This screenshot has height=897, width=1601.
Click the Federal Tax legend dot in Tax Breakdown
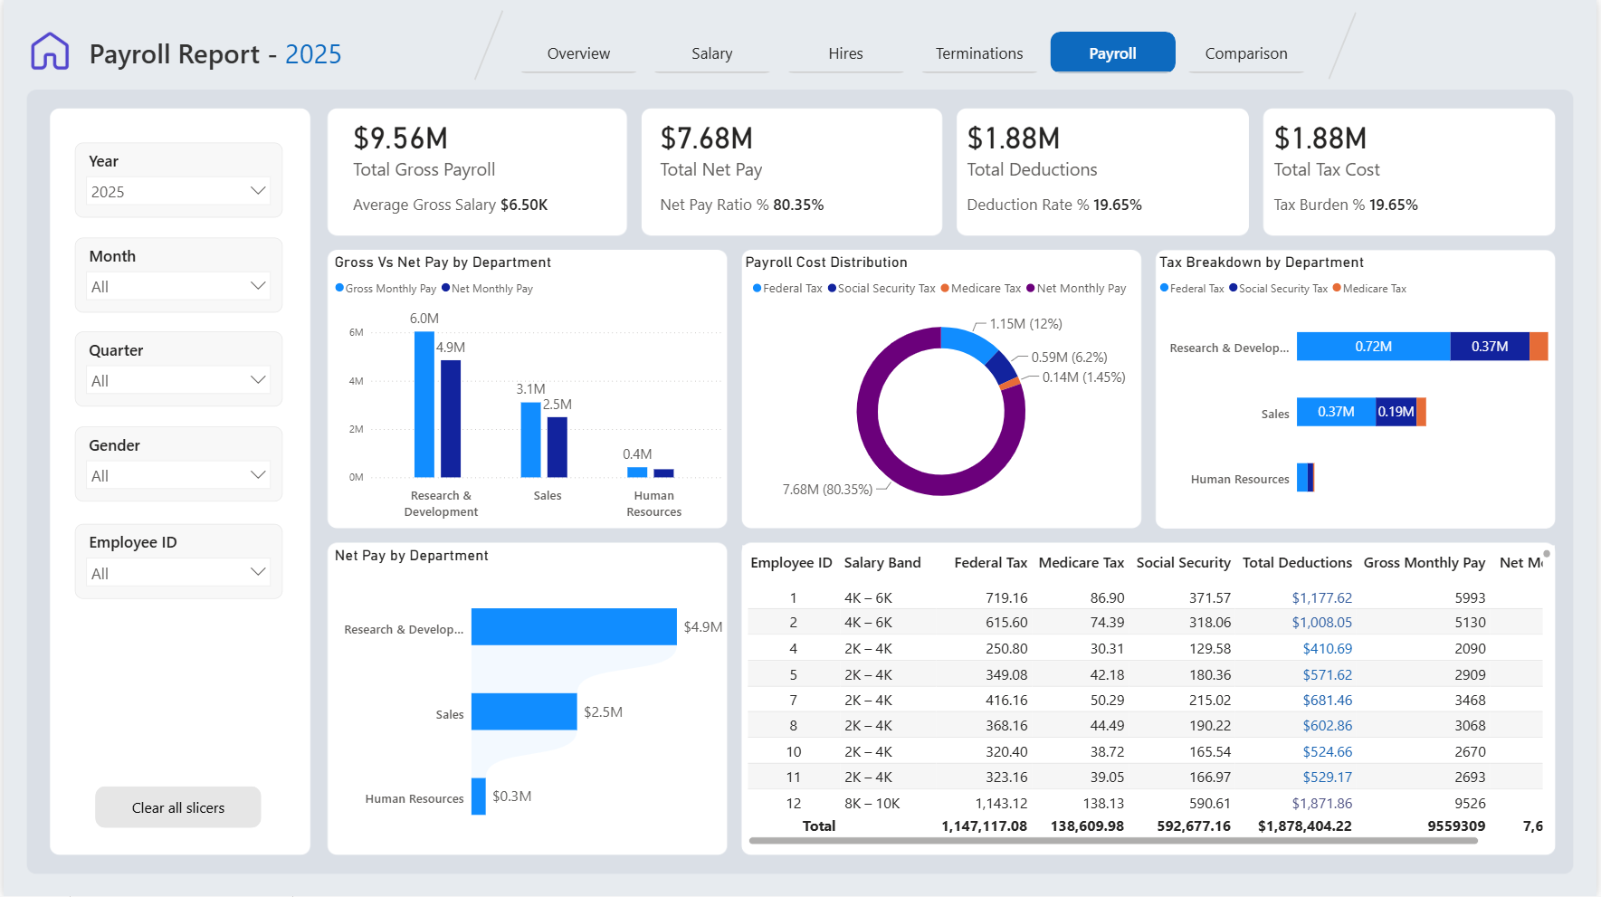(1164, 288)
